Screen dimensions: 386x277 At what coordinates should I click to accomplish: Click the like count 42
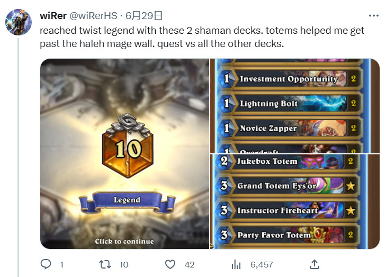[190, 265]
